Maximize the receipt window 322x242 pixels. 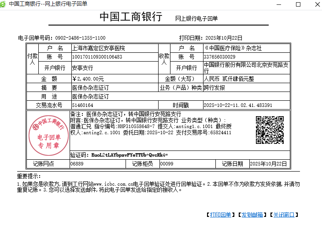coord(298,4)
